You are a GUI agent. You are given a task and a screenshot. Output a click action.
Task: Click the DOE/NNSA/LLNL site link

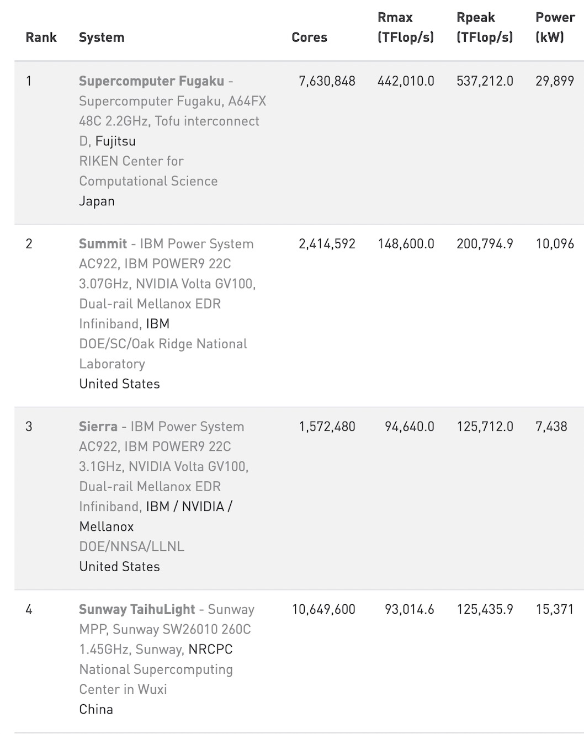[132, 546]
